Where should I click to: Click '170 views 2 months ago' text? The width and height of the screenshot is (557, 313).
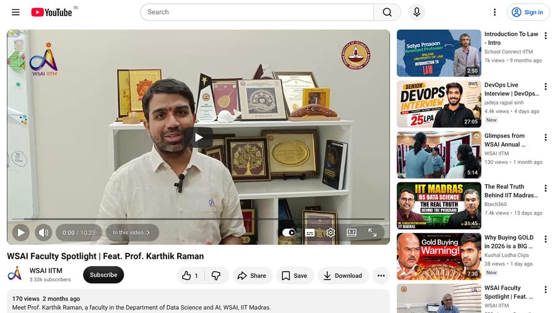(x=46, y=299)
